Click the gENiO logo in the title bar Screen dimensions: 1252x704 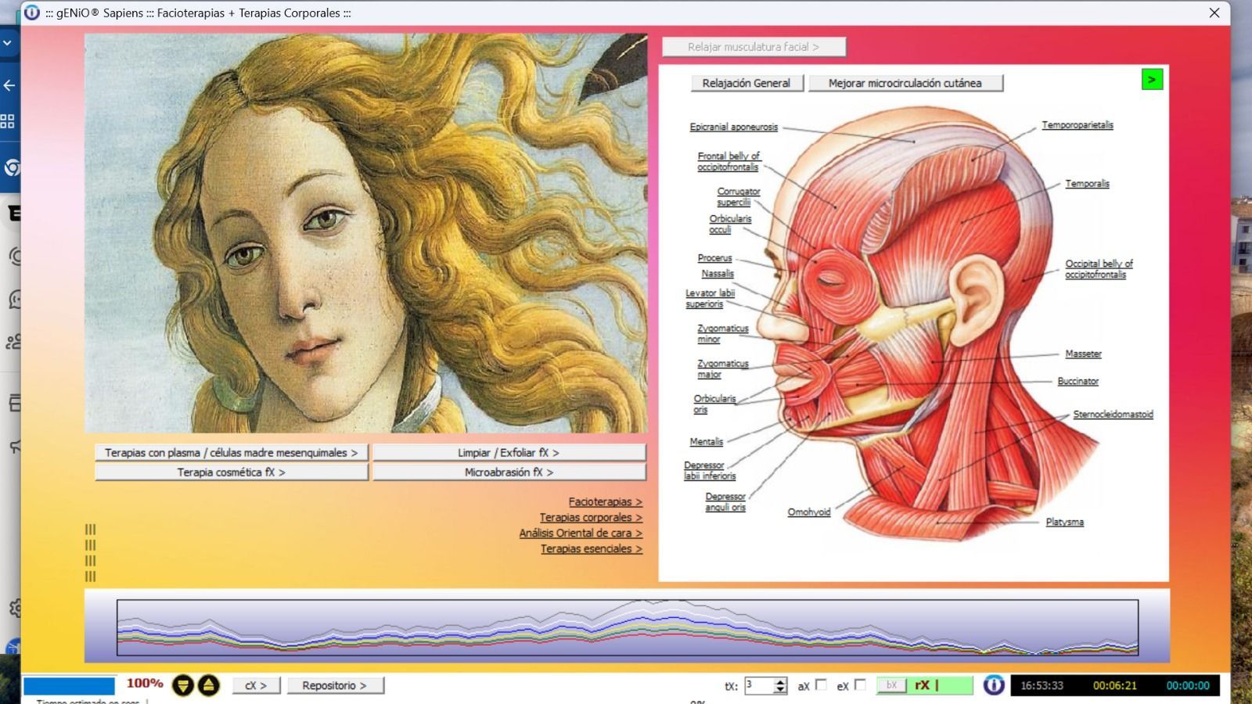(32, 13)
